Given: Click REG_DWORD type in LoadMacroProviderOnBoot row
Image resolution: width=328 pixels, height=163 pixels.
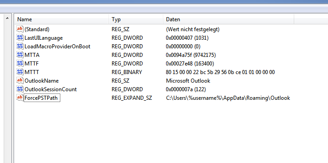Looking at the screenshot, I should [x=127, y=47].
